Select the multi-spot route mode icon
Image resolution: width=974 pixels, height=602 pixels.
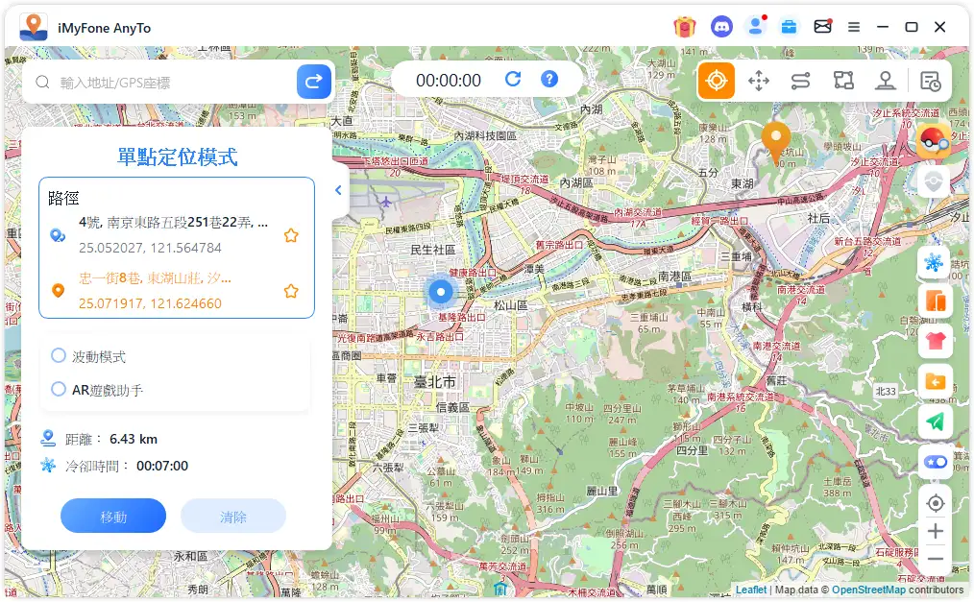[843, 81]
